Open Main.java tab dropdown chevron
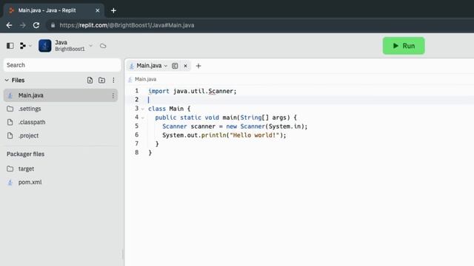The height and width of the screenshot is (266, 474). (x=166, y=66)
